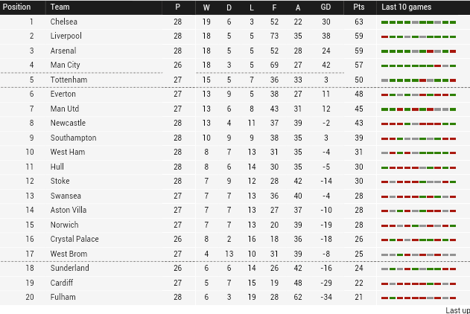Viewport: 470px width, 314px height.
Task: Open the Tottenham team row
Action: (235, 80)
